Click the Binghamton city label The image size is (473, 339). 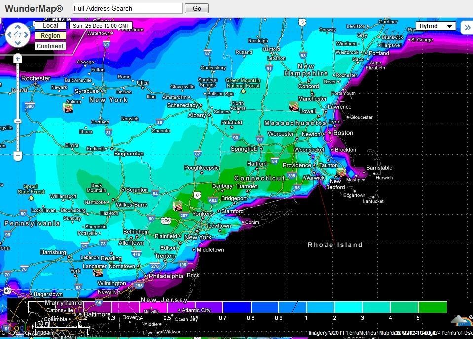(x=129, y=154)
